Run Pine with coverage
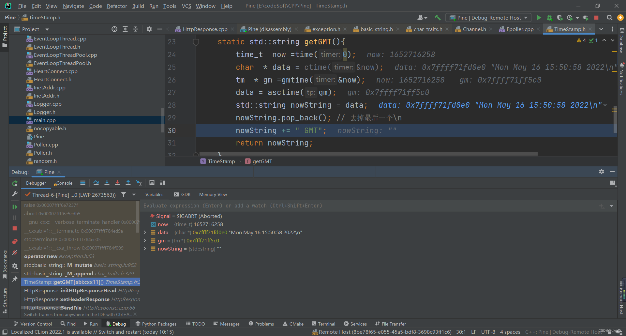Image resolution: width=626 pixels, height=336 pixels. 560,18
